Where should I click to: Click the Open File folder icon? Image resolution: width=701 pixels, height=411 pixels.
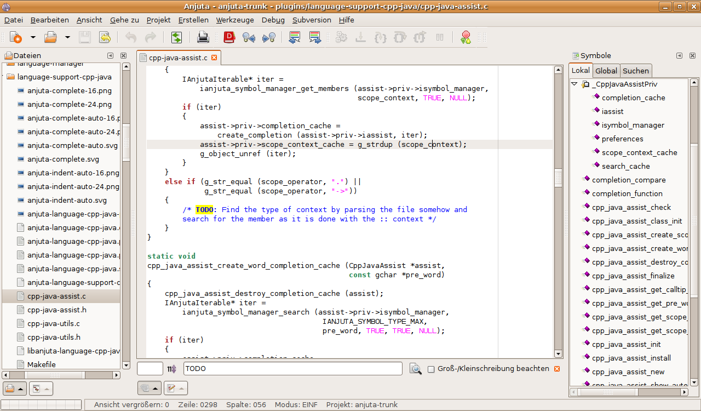[50, 37]
